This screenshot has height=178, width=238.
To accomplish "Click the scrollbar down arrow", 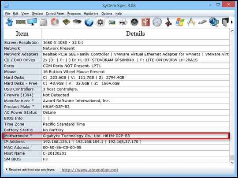I will [x=232, y=163].
